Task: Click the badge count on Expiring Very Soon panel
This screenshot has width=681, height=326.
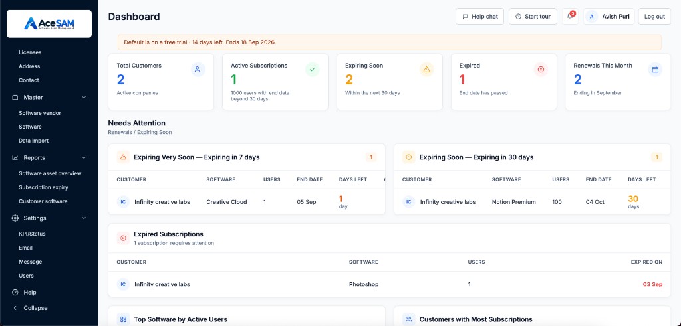Action: point(371,157)
